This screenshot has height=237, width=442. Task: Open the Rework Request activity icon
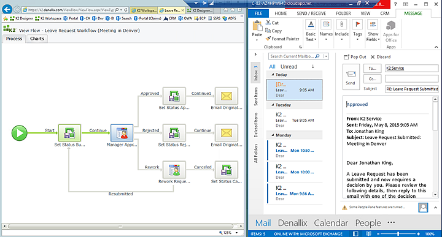tap(174, 170)
